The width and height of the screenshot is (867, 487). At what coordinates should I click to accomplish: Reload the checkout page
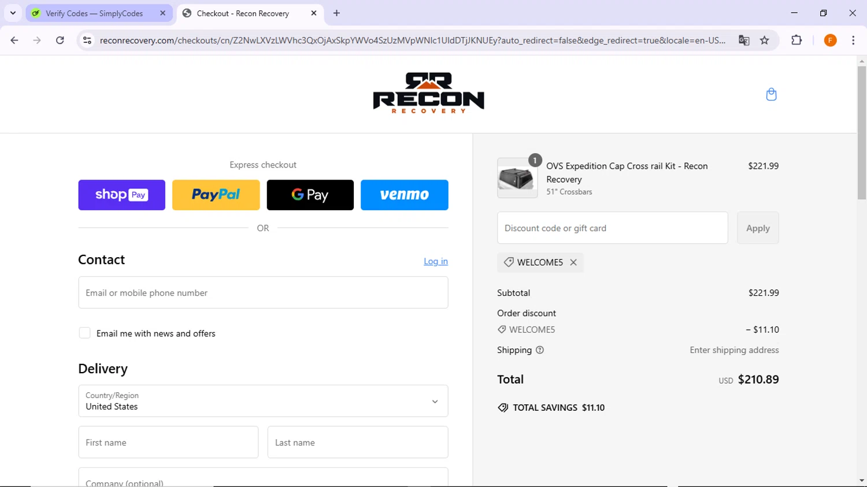(60, 40)
